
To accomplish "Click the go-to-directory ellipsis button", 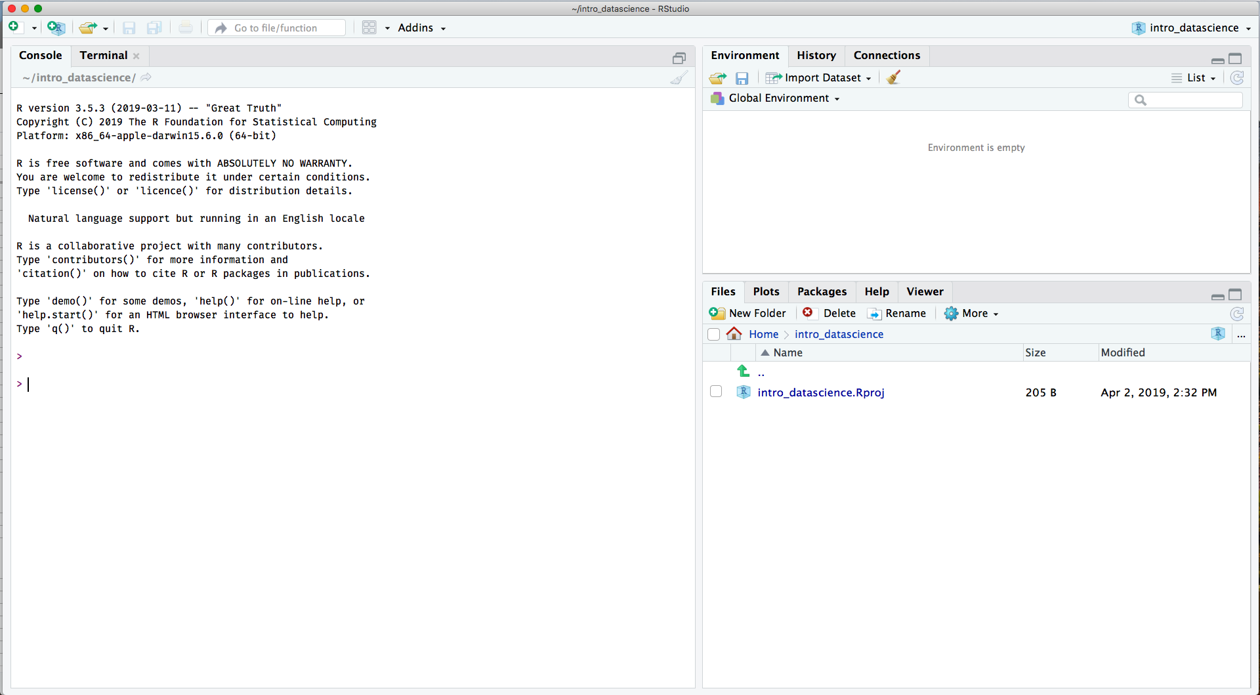I will tap(1241, 335).
